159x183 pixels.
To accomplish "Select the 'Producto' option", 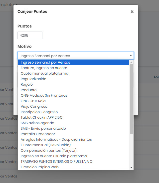I will [x=29, y=90].
